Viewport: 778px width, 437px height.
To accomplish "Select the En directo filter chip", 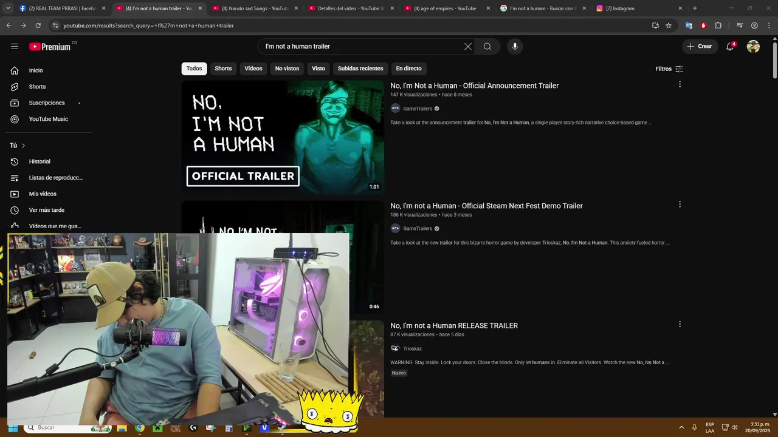I will tap(408, 69).
